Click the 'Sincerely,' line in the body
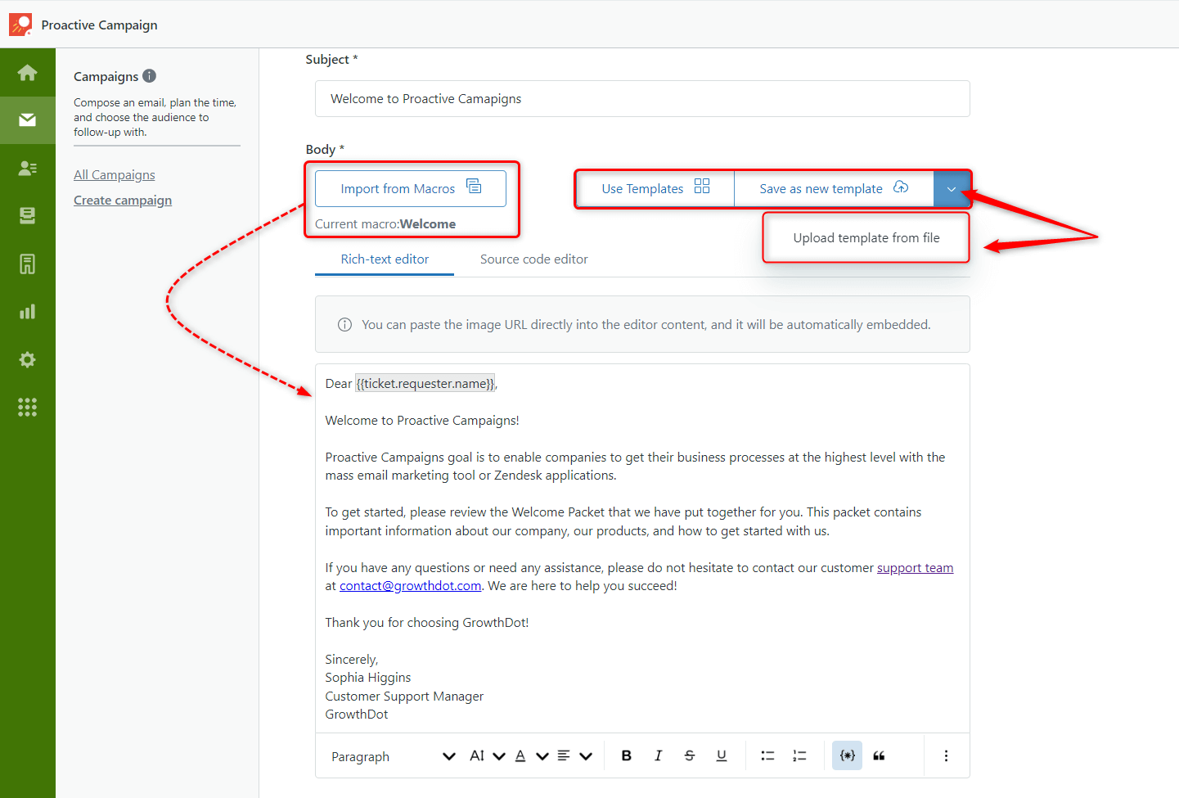 352,660
